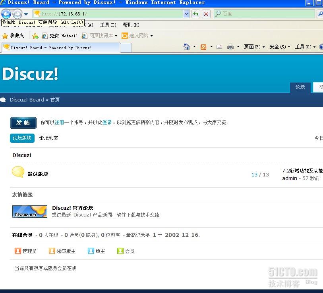Open the 免费 Hotmail favorite link
323x293 pixels.
pyautogui.click(x=60, y=36)
